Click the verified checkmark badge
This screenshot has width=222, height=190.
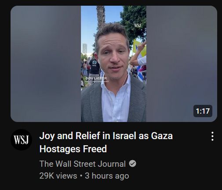tap(132, 164)
